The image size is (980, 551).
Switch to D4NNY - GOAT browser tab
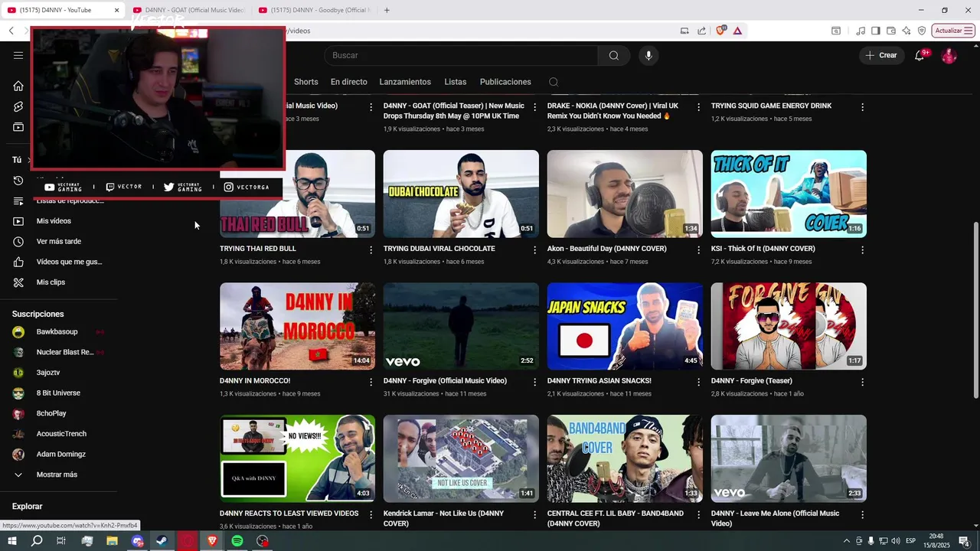tap(188, 10)
